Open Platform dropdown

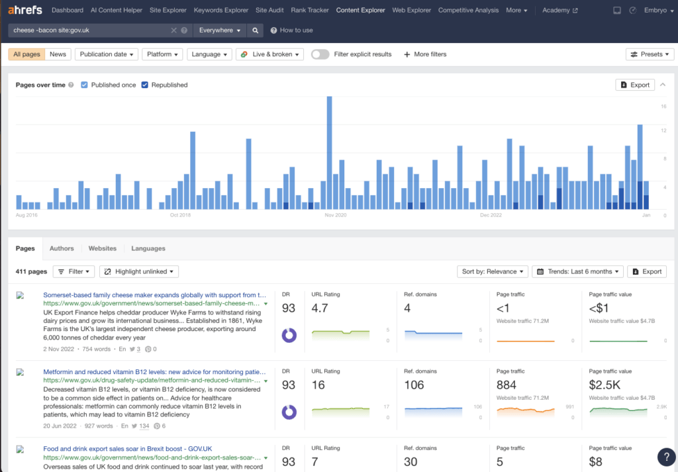coord(162,54)
